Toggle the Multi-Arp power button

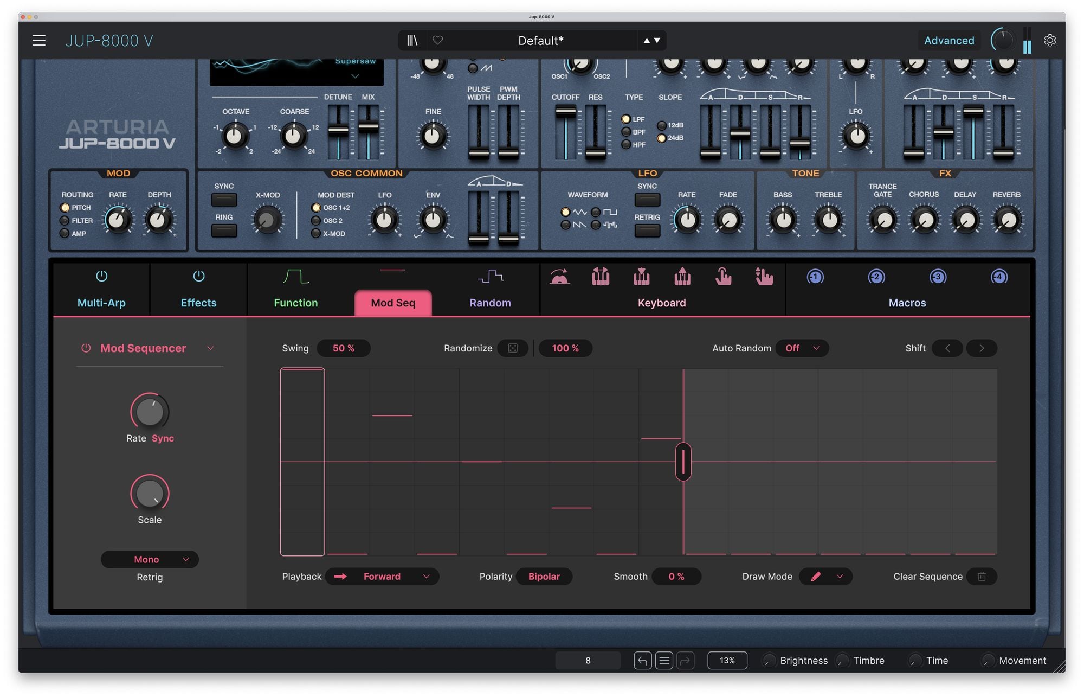pos(101,277)
